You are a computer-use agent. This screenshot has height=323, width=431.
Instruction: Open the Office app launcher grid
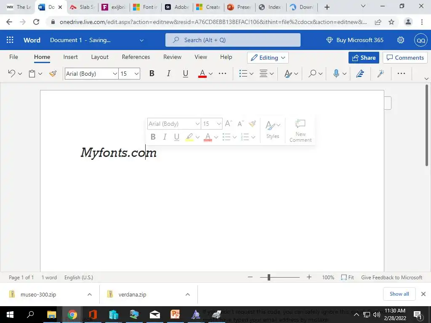pyautogui.click(x=10, y=40)
